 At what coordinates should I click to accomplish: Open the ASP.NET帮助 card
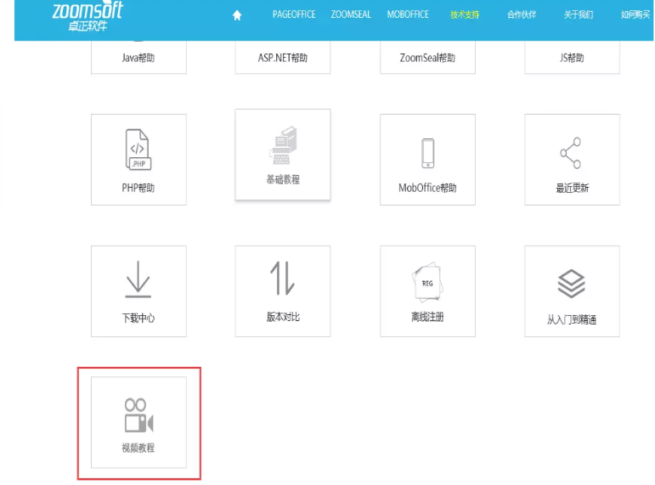pos(283,57)
